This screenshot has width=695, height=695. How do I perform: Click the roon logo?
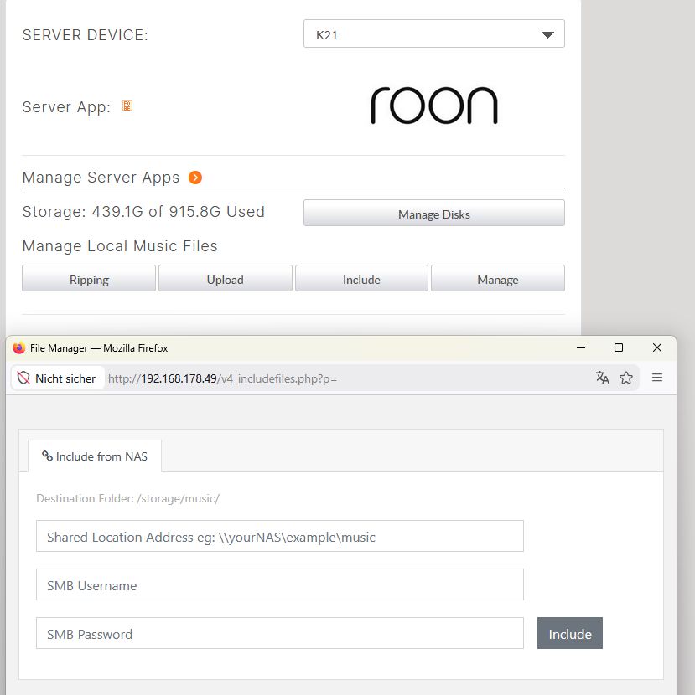433,106
